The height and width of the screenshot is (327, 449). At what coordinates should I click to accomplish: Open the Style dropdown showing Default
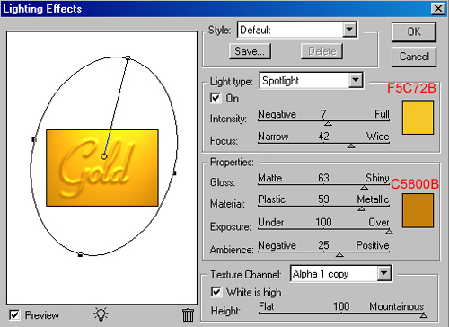click(x=349, y=30)
